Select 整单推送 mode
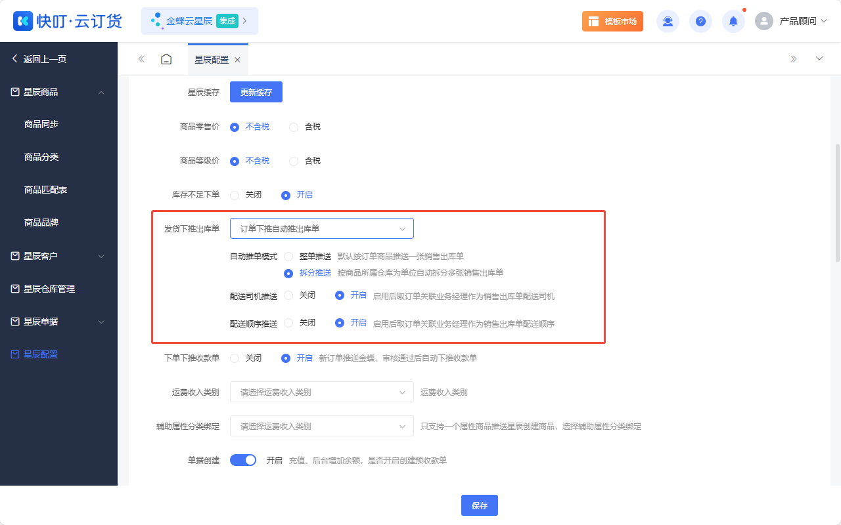The width and height of the screenshot is (841, 525). 289,257
